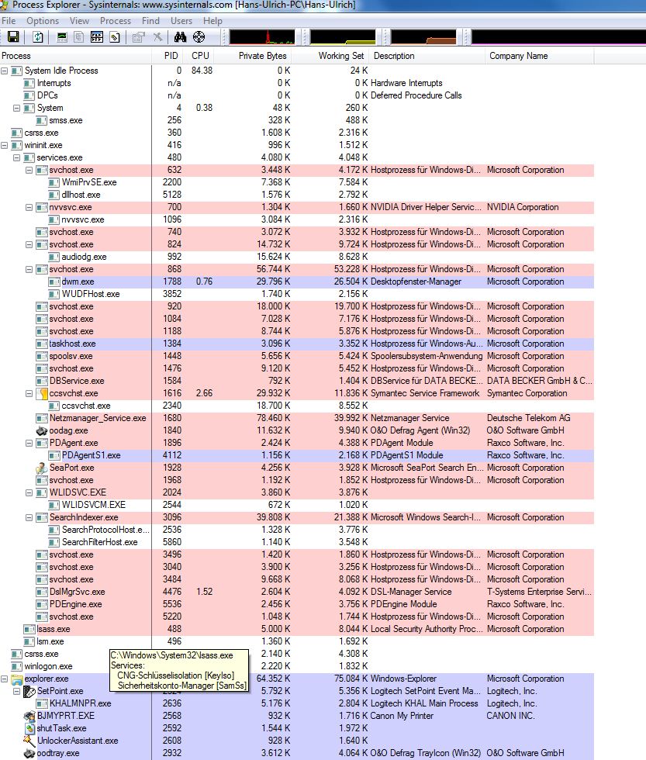This screenshot has width=646, height=760.
Task: Click the shutTask.exe process icon
Action: click(x=29, y=728)
